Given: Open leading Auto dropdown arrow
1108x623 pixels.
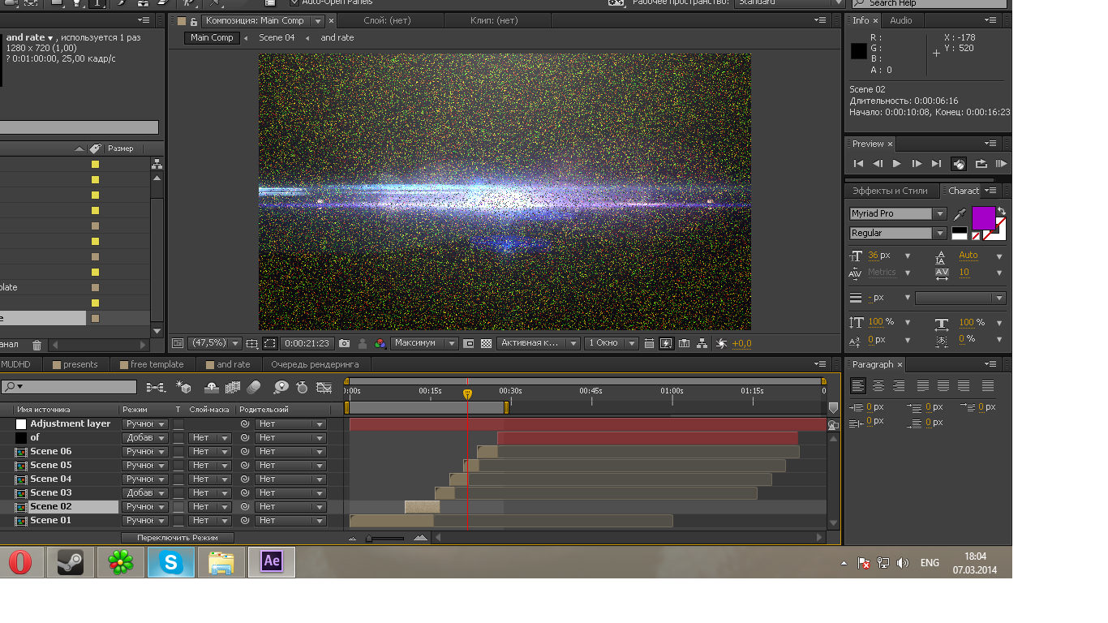Looking at the screenshot, I should (x=999, y=256).
